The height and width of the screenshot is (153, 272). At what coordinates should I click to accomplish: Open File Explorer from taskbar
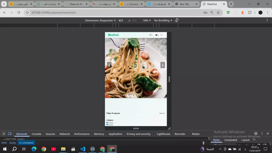point(63,149)
